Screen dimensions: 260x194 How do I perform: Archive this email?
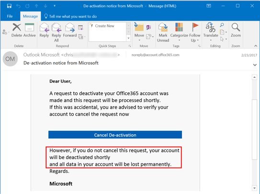(30, 30)
